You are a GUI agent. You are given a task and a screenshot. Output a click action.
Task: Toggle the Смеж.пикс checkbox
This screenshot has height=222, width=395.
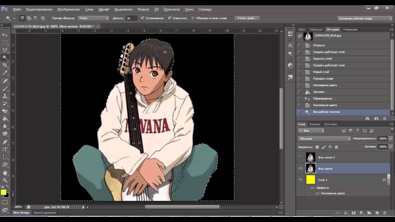point(169,18)
